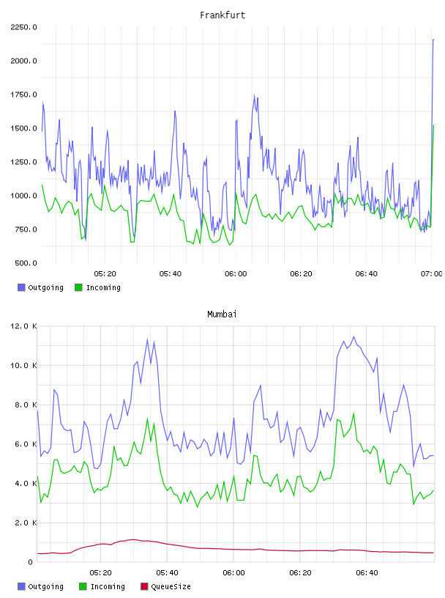Screen dimensions: 445x598
Task: Click the Incoming legend label under Frankfurt
Action: (x=103, y=287)
